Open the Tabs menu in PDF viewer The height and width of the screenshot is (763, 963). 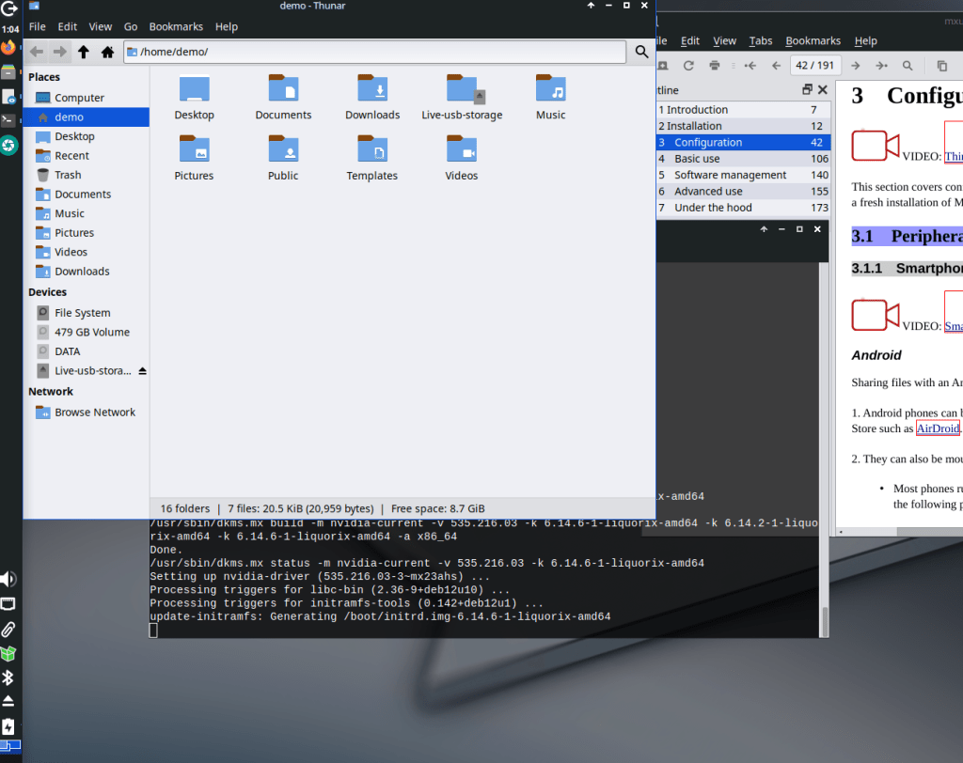(x=761, y=41)
